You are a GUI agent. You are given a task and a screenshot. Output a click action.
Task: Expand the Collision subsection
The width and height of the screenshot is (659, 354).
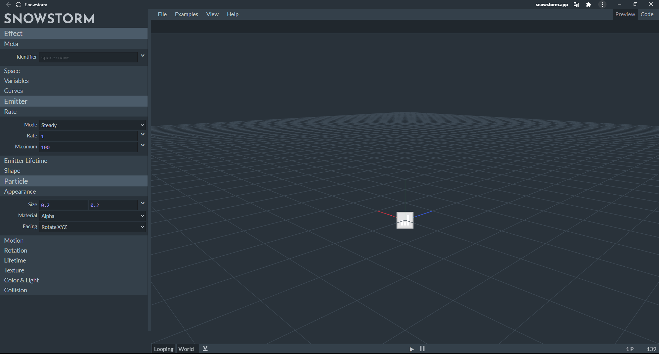tap(74, 290)
